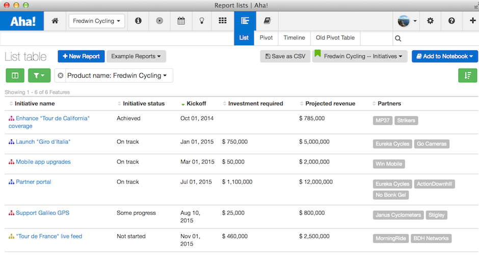
Task: Open the Fredwin Cycling product dropdown
Action: (96, 21)
